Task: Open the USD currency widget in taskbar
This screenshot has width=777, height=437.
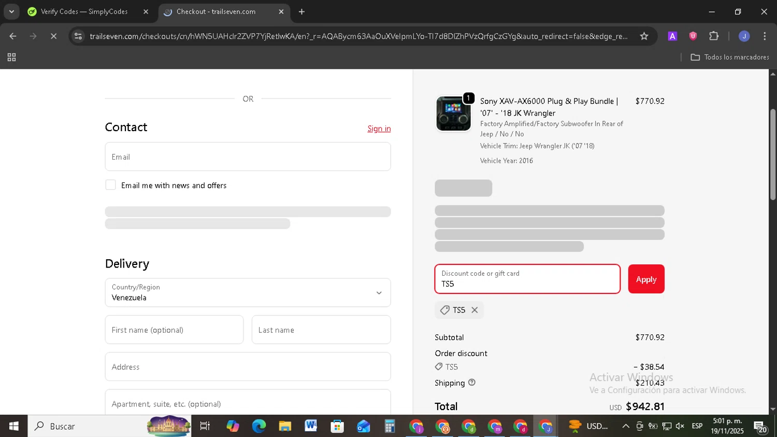Action: pos(588,426)
